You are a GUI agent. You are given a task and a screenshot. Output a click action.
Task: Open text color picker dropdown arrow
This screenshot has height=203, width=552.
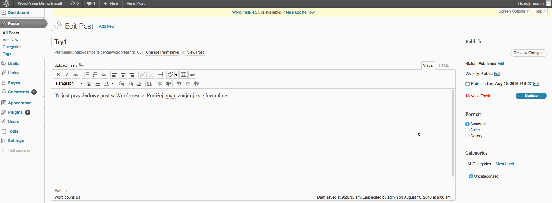tap(112, 83)
